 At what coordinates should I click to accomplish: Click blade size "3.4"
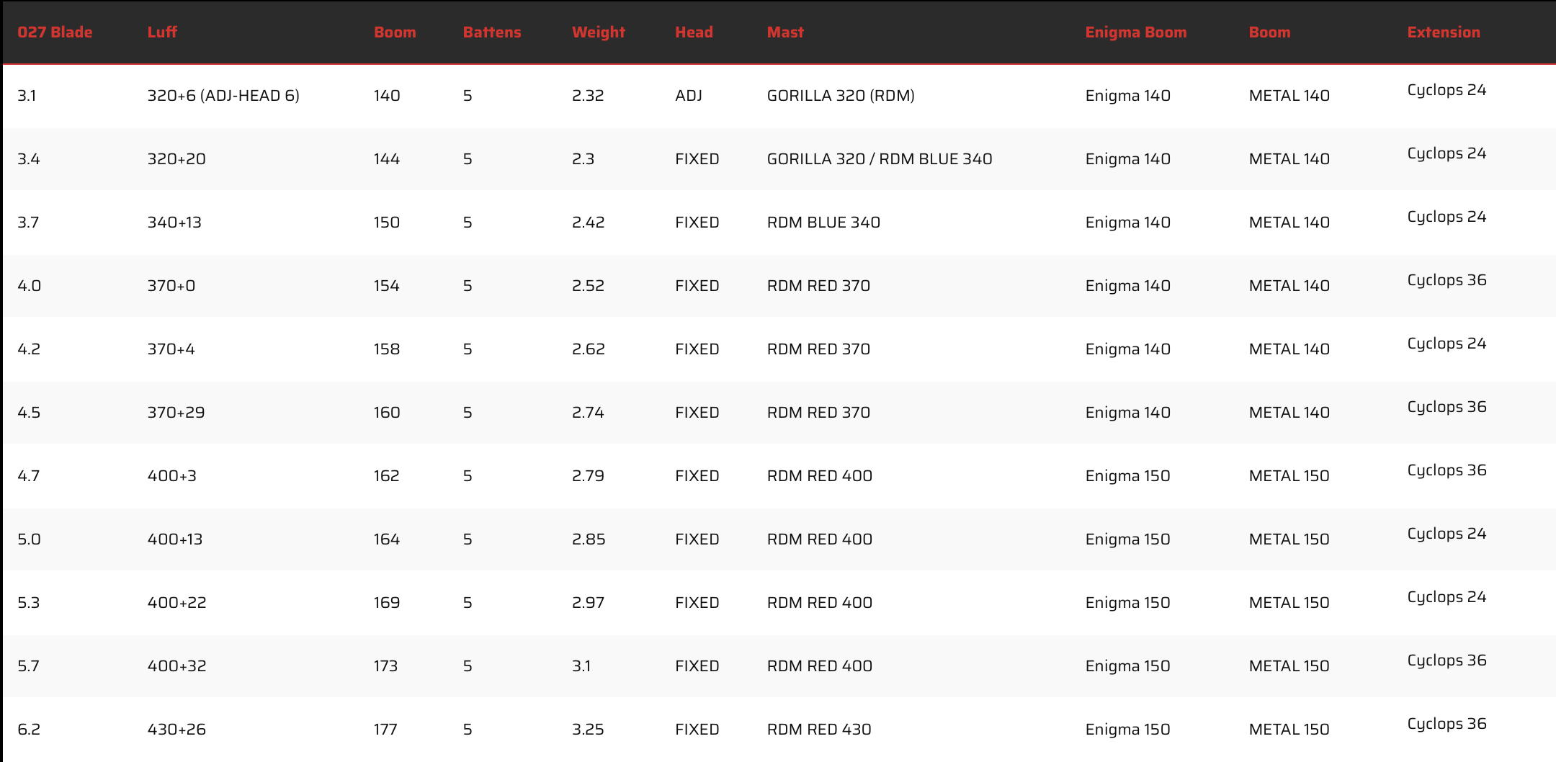[29, 159]
